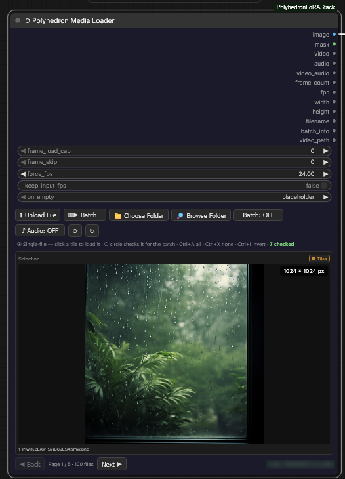Click the Choose Folder button
The height and width of the screenshot is (479, 345).
tap(138, 215)
